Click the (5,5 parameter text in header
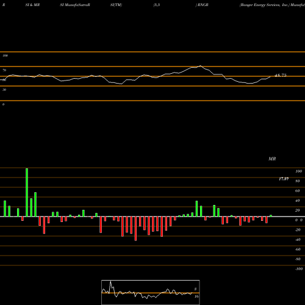The width and height of the screenshot is (305, 305). coord(157,5)
